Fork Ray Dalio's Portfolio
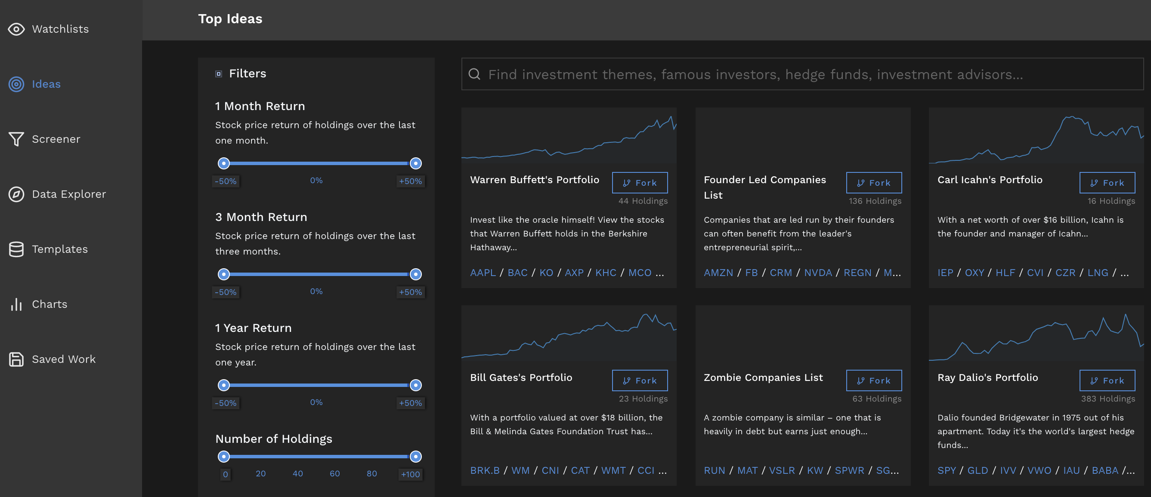 coord(1107,380)
